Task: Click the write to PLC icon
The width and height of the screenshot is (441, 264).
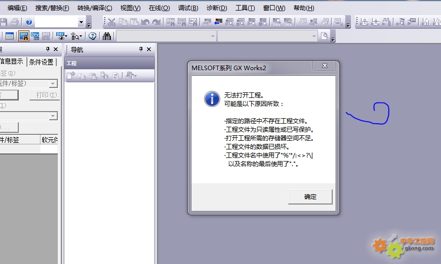Action: [x=207, y=22]
